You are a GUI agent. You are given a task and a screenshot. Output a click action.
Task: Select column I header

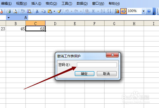[x=151, y=23]
